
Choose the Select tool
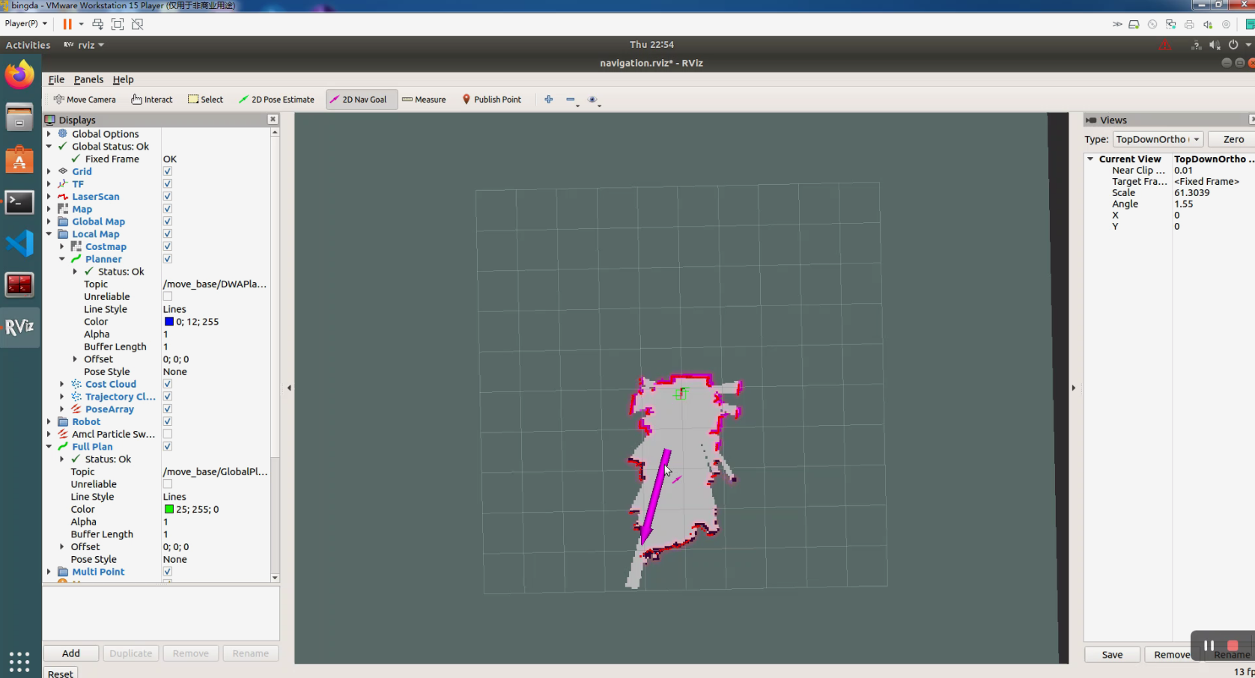(205, 100)
